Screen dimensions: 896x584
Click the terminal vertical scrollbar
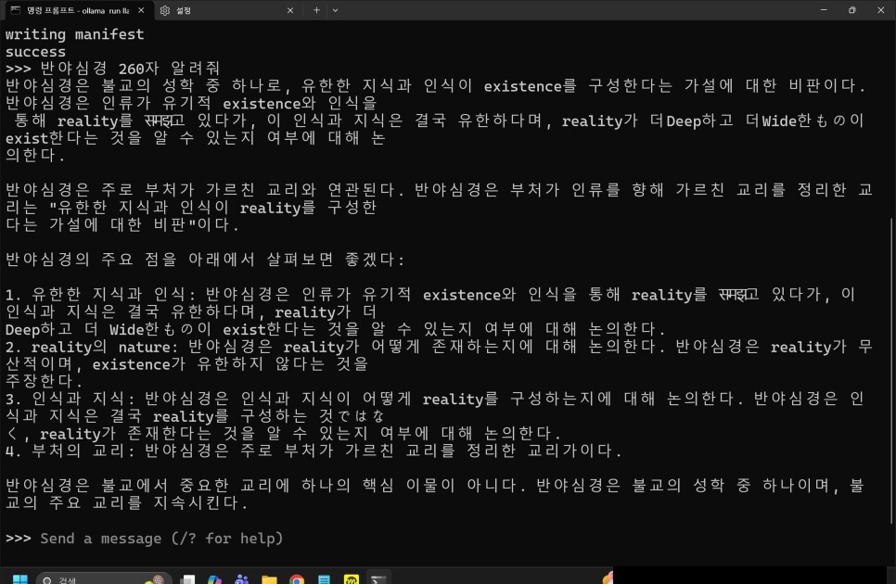[892, 371]
